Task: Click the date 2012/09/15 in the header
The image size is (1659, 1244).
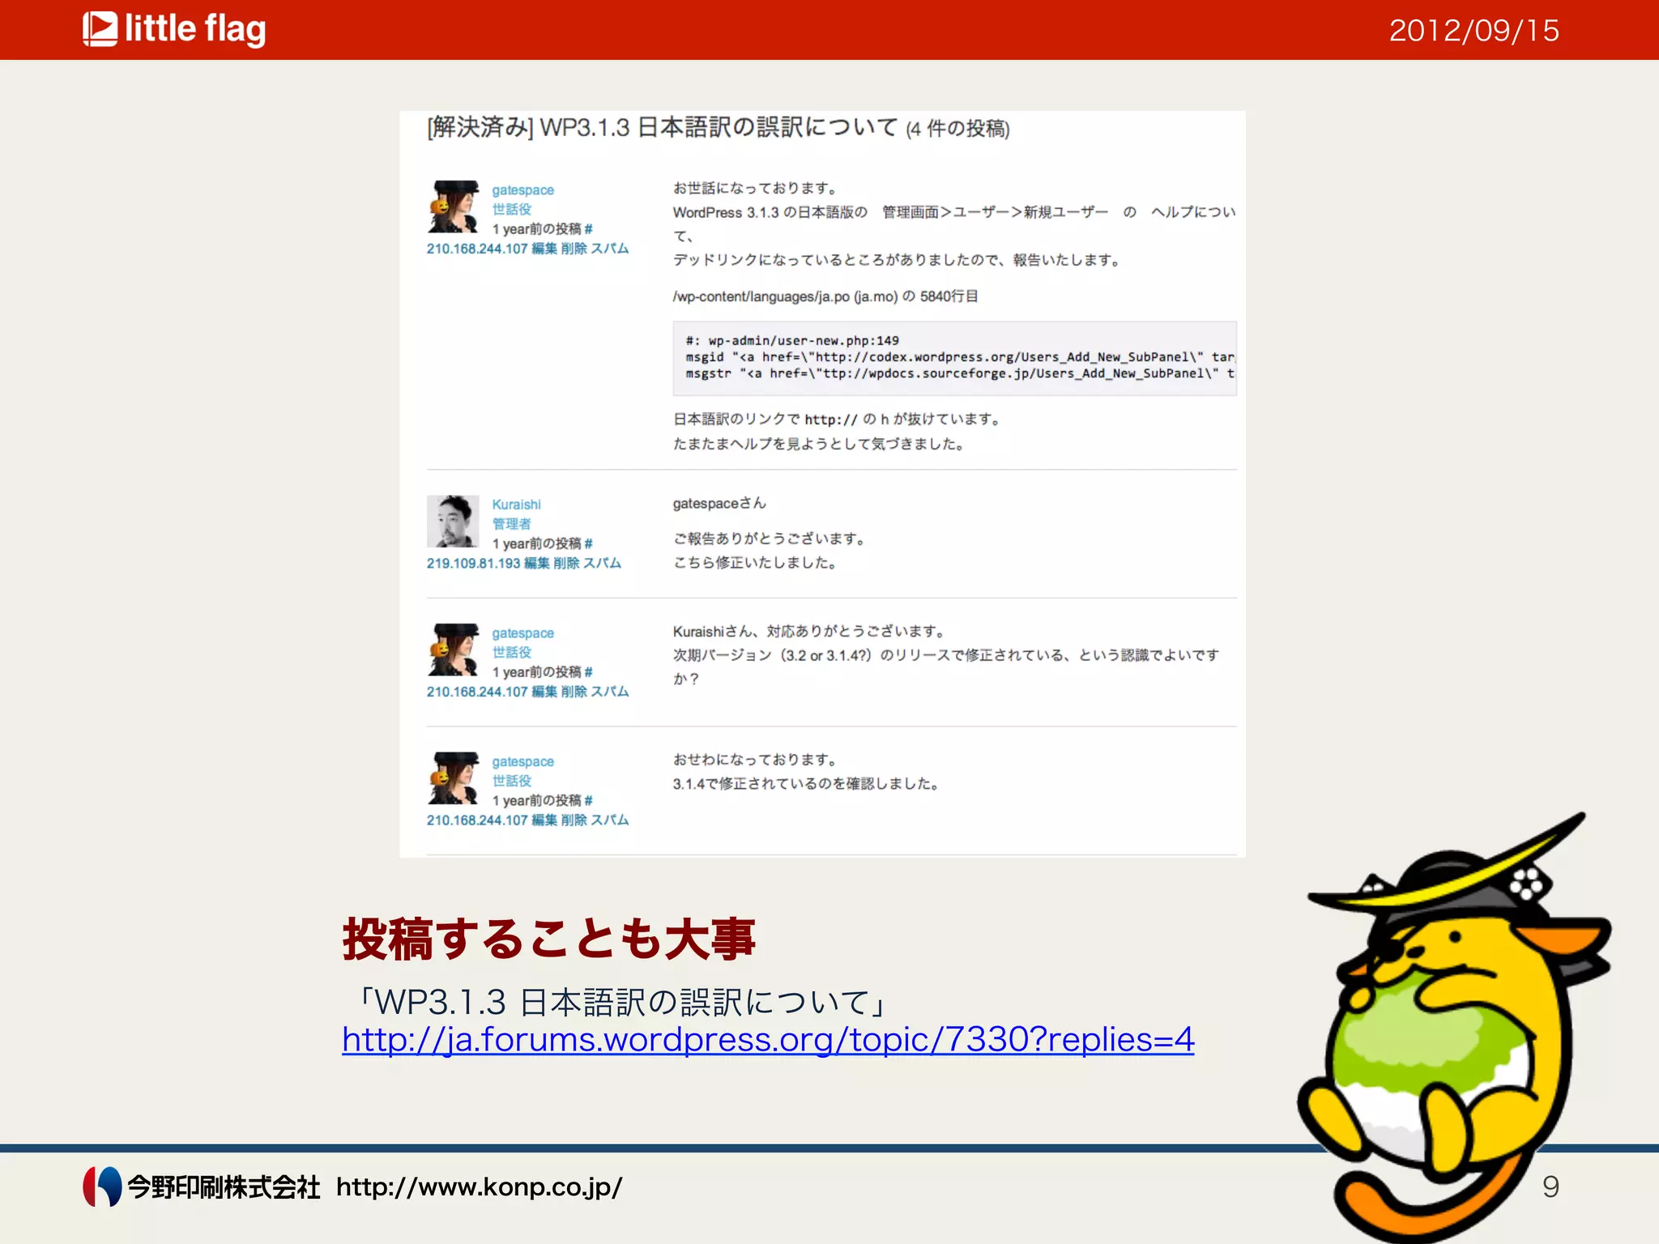Action: (x=1474, y=31)
